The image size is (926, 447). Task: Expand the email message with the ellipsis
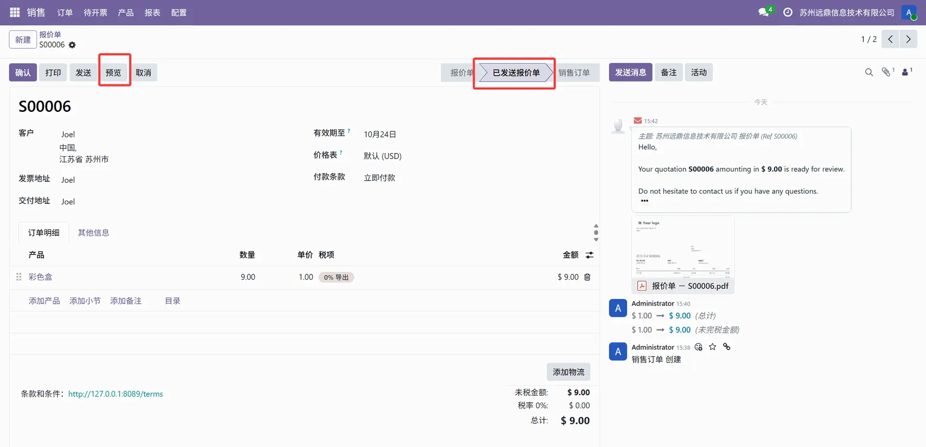[x=644, y=201]
